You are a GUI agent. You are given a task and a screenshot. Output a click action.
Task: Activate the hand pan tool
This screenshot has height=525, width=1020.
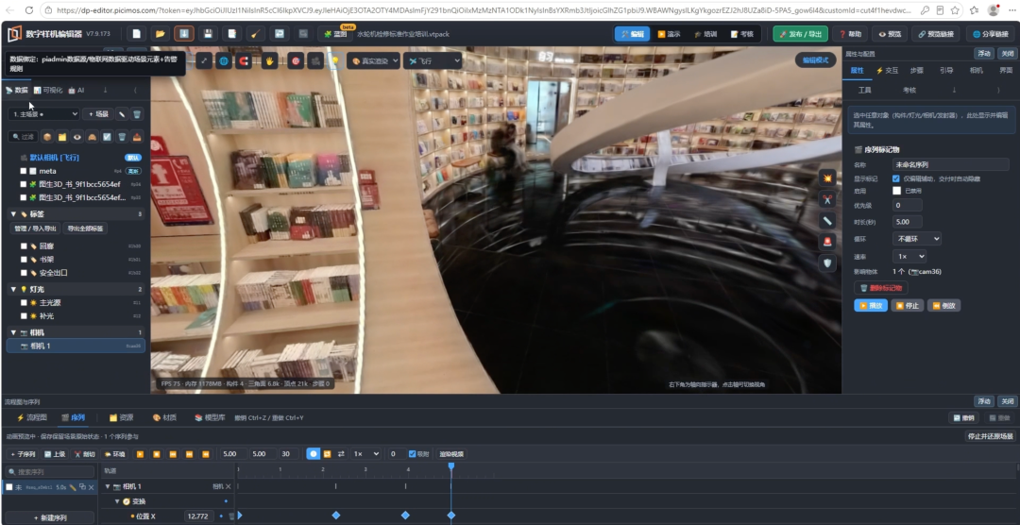(270, 61)
